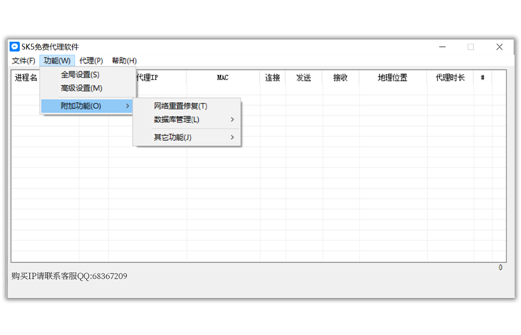521x335 pixels.
Task: Choose 高级设置(M) menu entry
Action: tap(81, 88)
